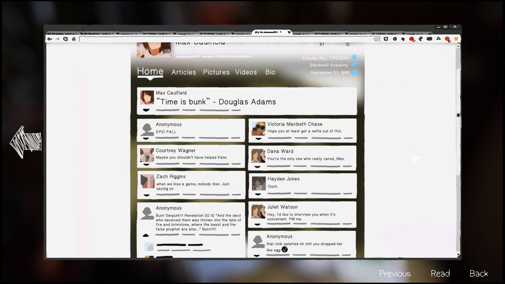Click the red circle extension icon

click(412, 39)
